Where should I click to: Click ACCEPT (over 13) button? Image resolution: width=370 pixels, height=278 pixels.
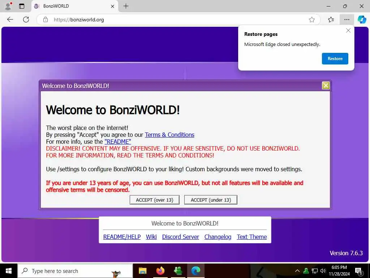coord(155,200)
